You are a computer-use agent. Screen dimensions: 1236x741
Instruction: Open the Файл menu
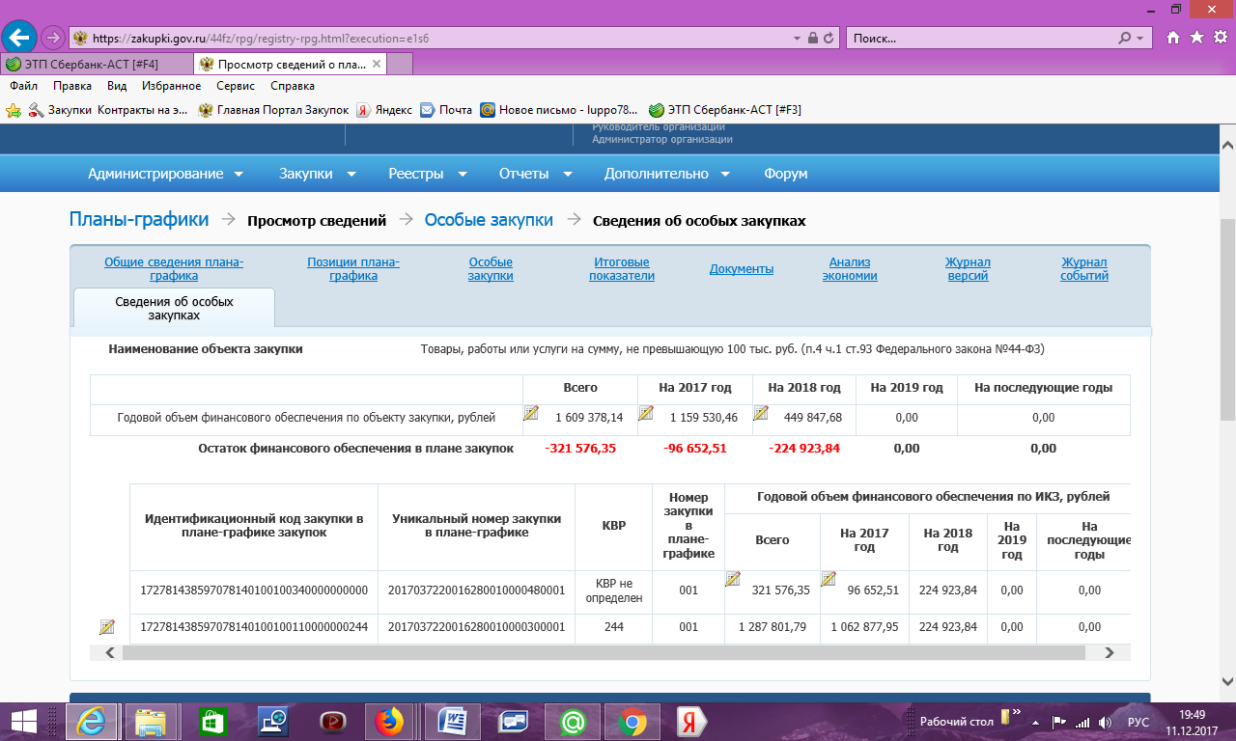pyautogui.click(x=24, y=86)
